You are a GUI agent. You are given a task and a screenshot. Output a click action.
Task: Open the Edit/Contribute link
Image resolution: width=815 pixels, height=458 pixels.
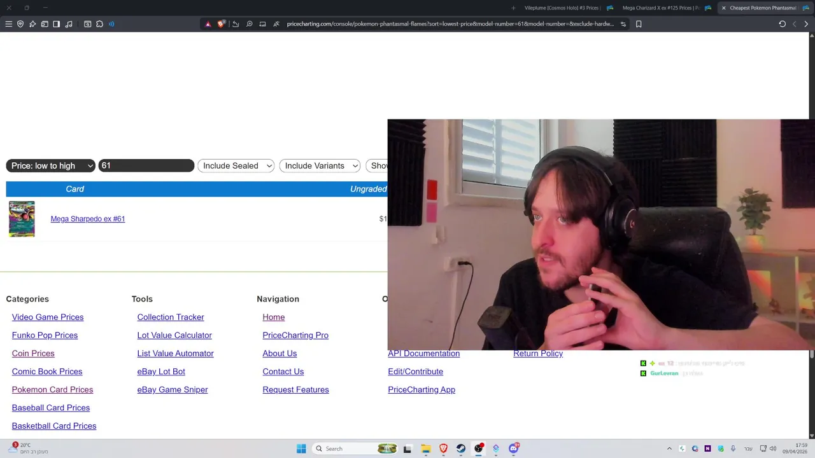415,371
